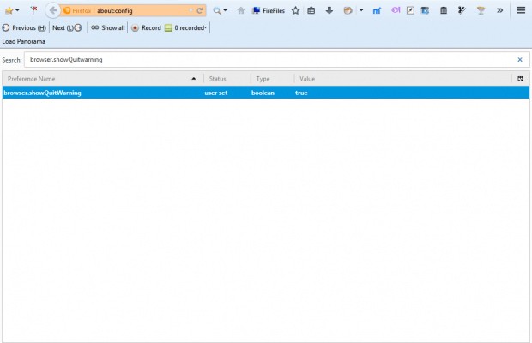
Task: Show bookmarks list clipboard icon
Action: pos(311,10)
